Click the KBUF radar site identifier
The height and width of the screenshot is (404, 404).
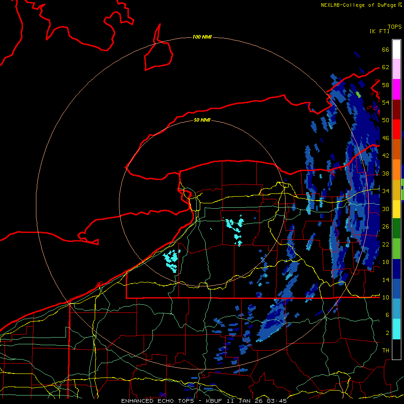point(215,401)
